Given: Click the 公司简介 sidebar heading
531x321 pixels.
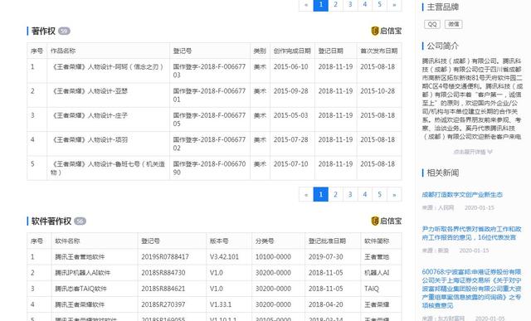Looking at the screenshot, I should (x=442, y=46).
